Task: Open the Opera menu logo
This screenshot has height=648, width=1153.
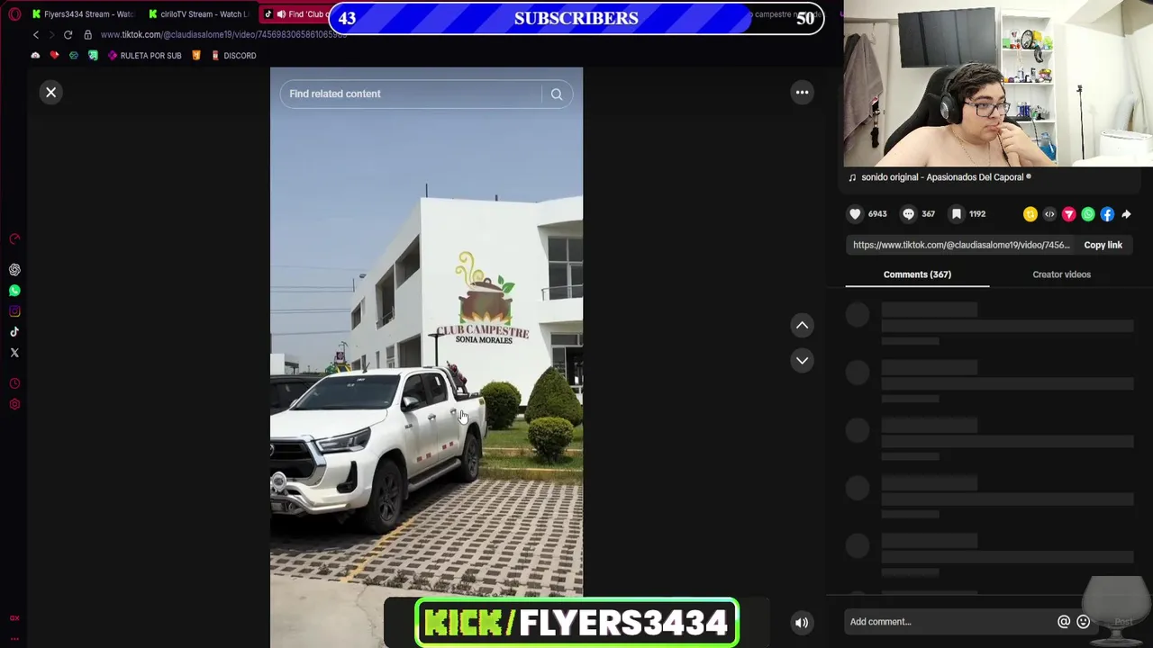Action: click(14, 14)
